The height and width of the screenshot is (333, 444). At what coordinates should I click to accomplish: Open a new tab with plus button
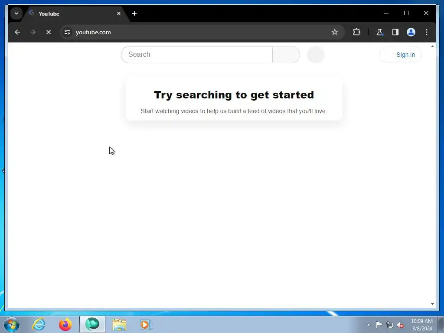[134, 13]
